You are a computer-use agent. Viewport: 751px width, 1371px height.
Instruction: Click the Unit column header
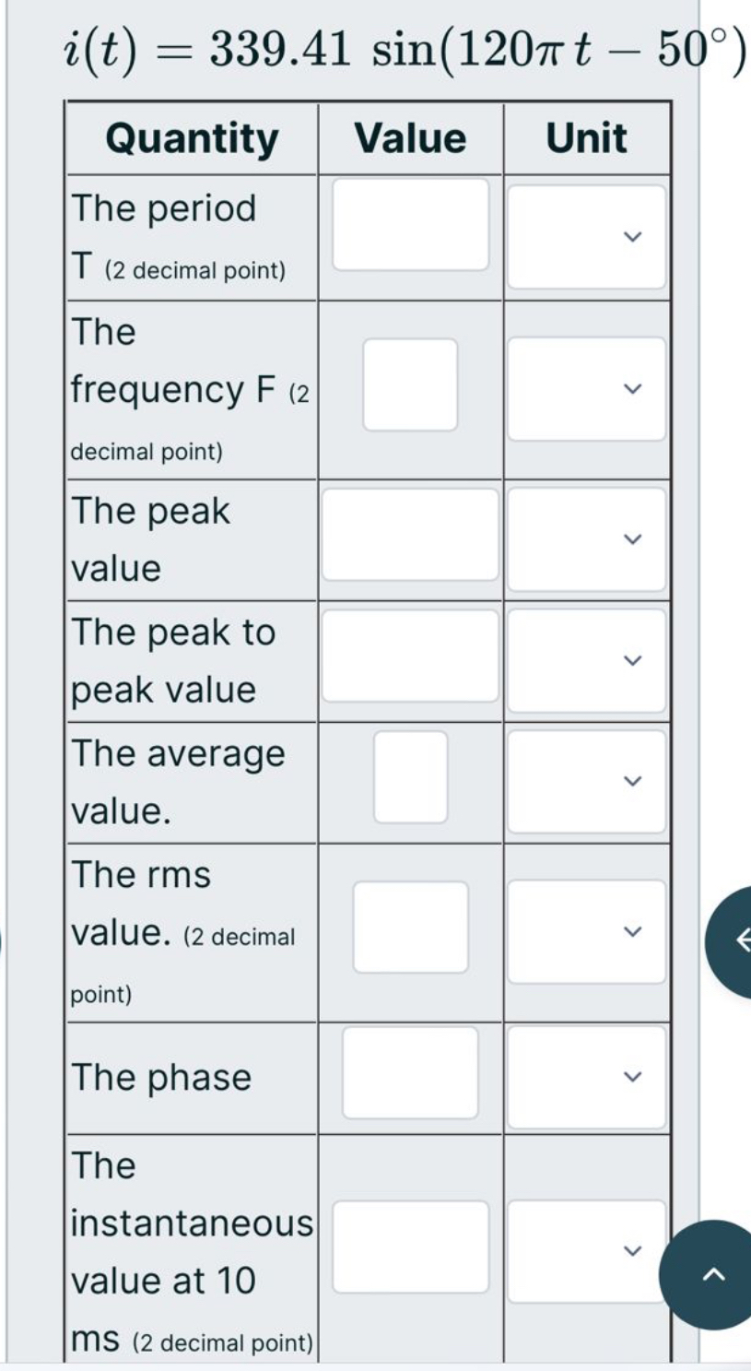(x=587, y=138)
